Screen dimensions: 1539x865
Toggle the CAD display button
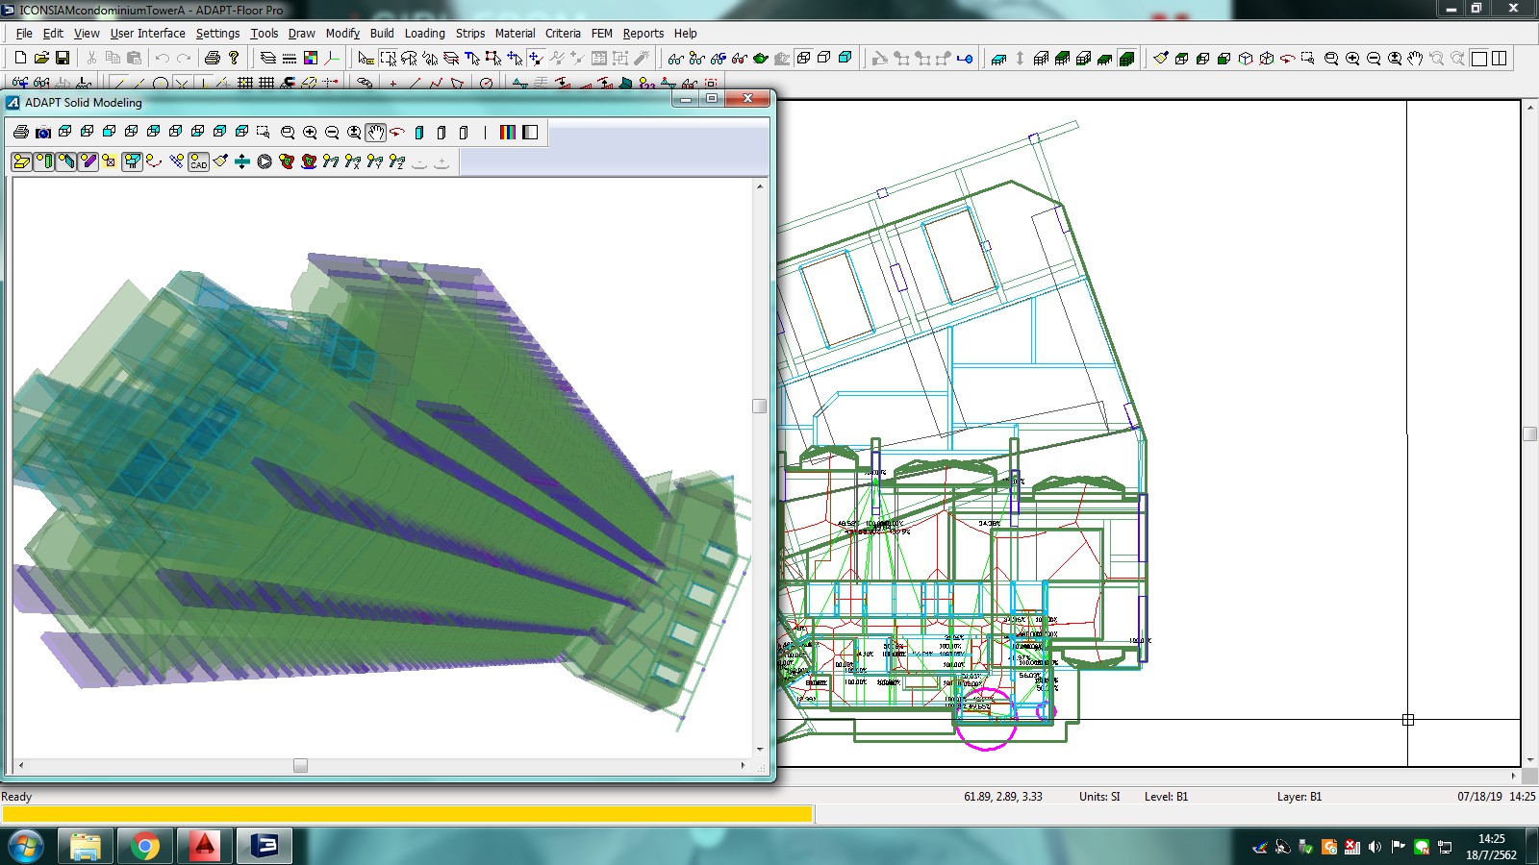[x=199, y=161]
